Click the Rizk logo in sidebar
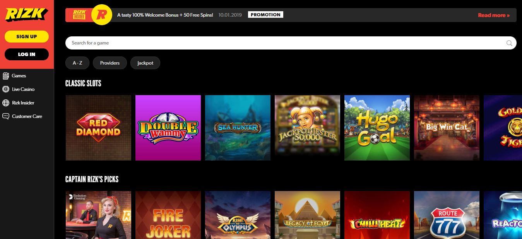 26,15
